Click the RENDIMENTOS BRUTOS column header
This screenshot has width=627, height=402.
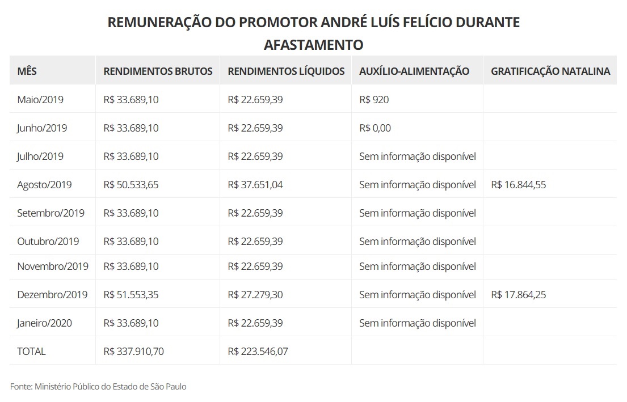pos(158,71)
